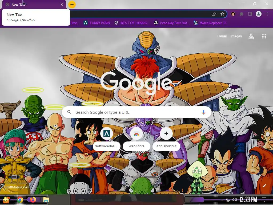Open the network icon in system tray
The width and height of the screenshot is (273, 205).
(228, 200)
